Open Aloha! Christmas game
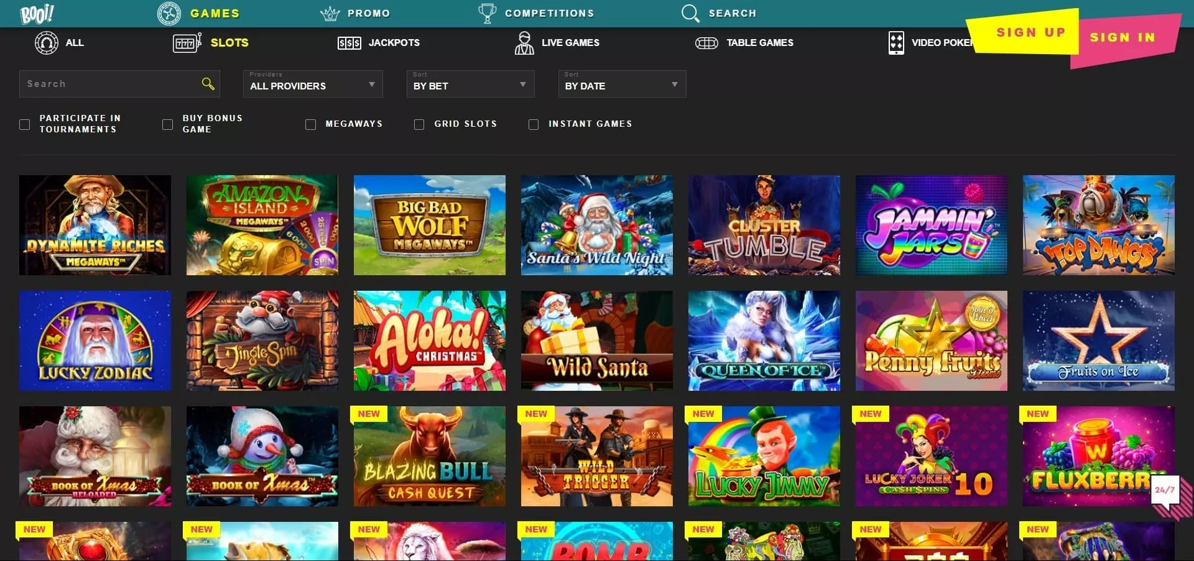 coord(430,340)
